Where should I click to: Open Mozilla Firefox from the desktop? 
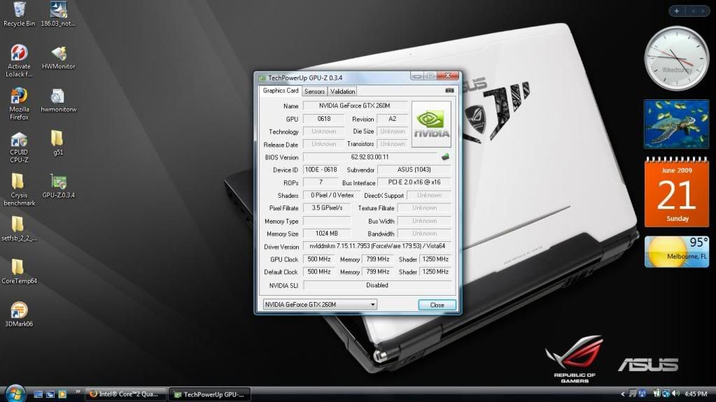coord(19,99)
